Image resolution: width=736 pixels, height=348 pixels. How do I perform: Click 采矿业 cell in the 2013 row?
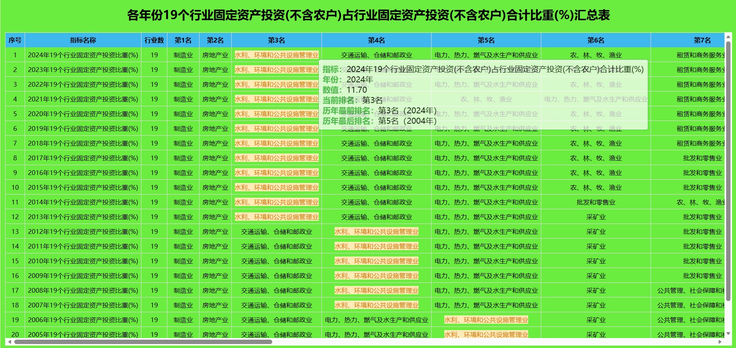[x=596, y=217]
